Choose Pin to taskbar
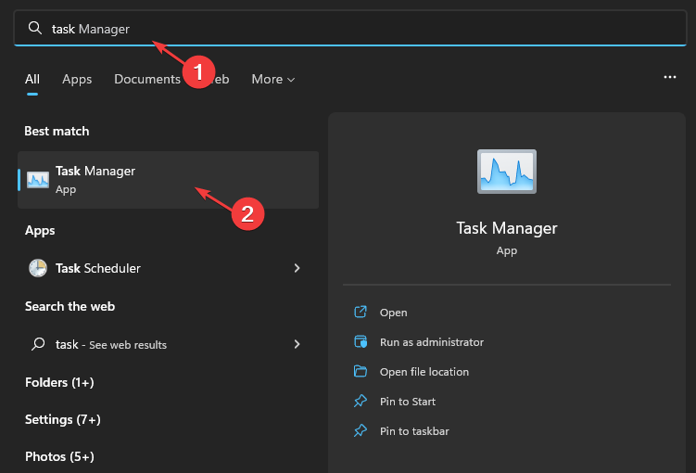 [x=414, y=431]
